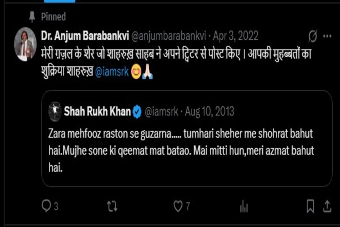Click the pin icon beside Pinned
The width and height of the screenshot is (340, 227).
(x=32, y=17)
